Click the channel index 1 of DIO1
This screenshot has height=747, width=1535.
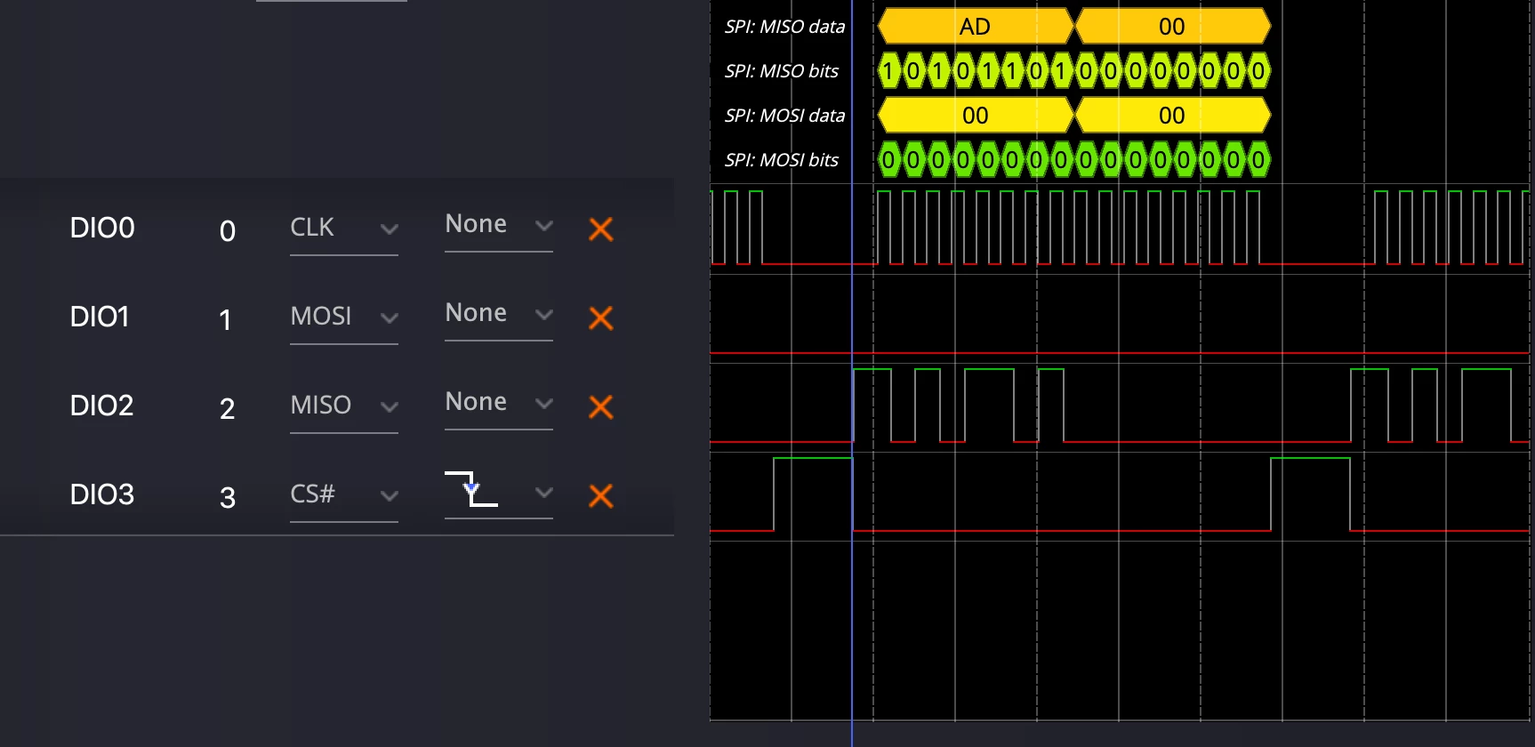[226, 320]
